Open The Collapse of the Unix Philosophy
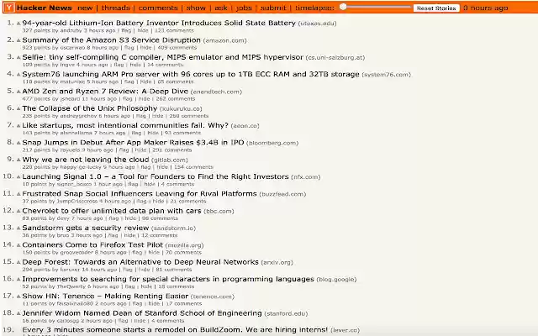538x336 pixels. point(90,108)
